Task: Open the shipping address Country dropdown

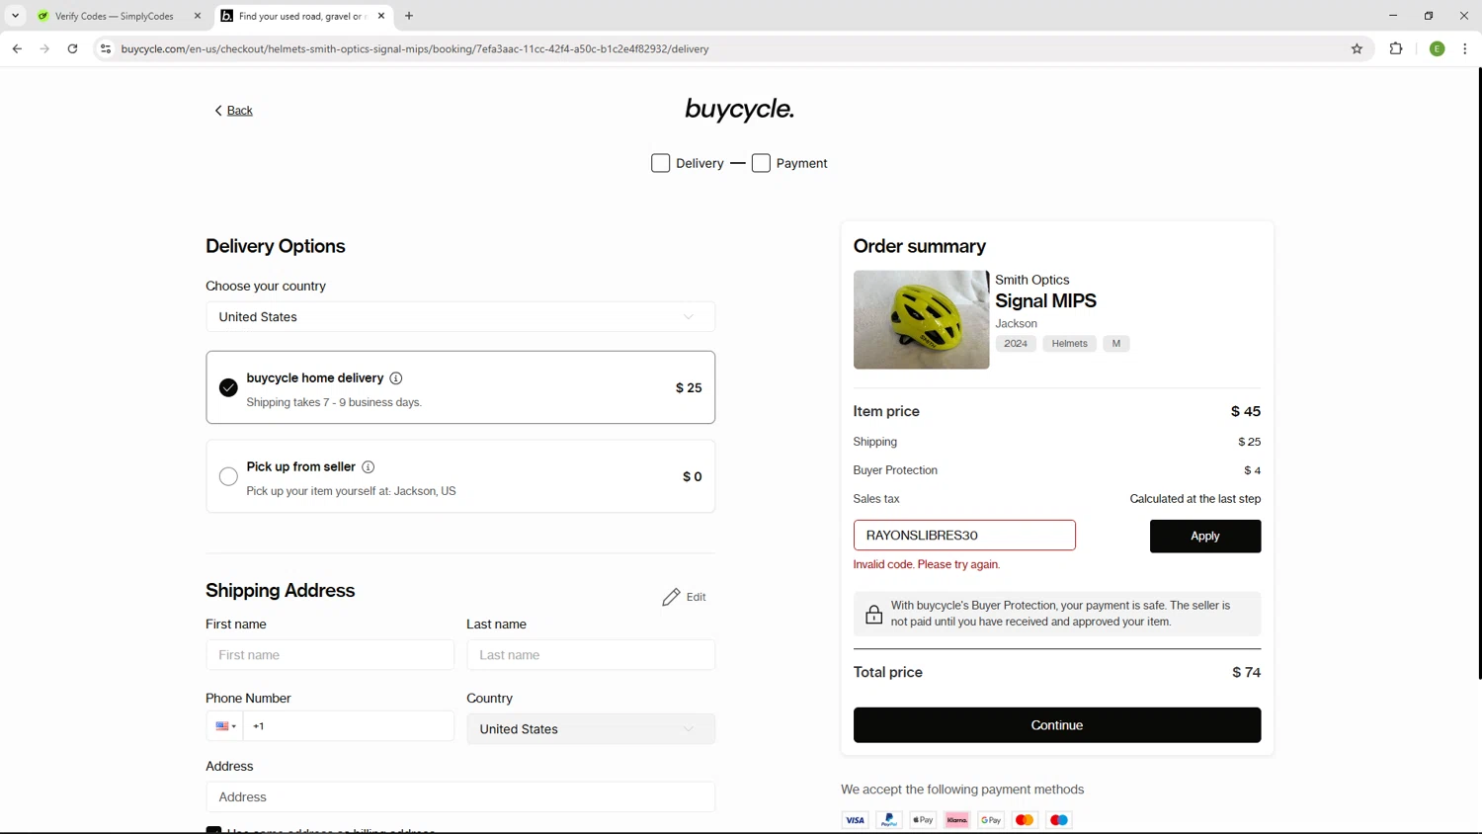Action: pyautogui.click(x=591, y=729)
